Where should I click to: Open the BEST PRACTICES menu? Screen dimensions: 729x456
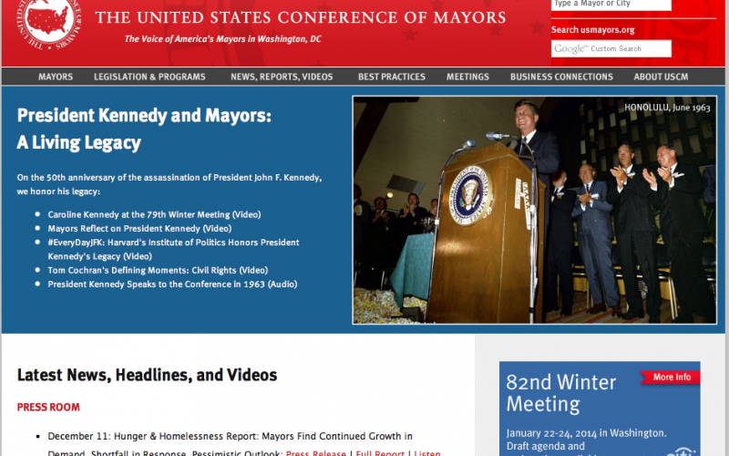[x=392, y=77]
